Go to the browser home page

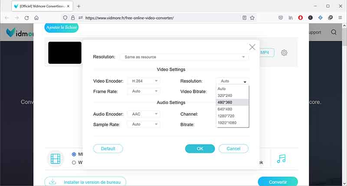(36, 18)
